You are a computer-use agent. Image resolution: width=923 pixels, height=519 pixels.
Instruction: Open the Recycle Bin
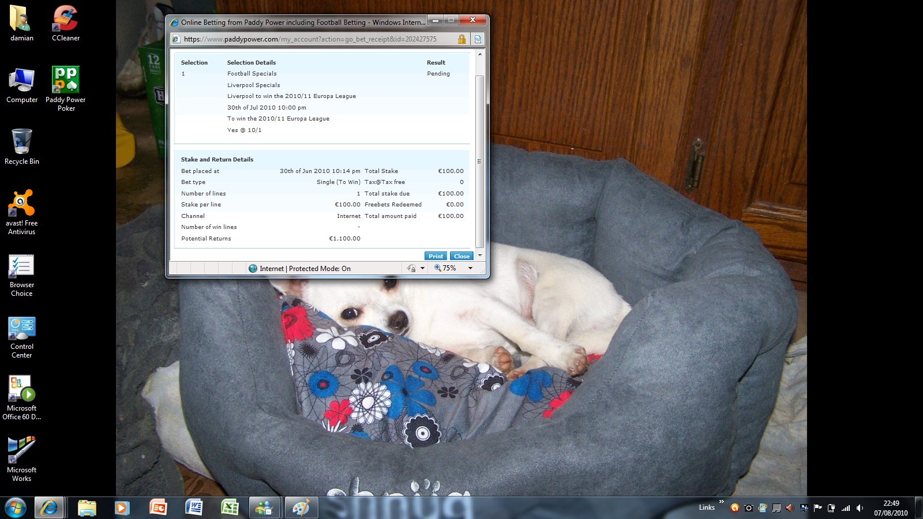[22, 146]
